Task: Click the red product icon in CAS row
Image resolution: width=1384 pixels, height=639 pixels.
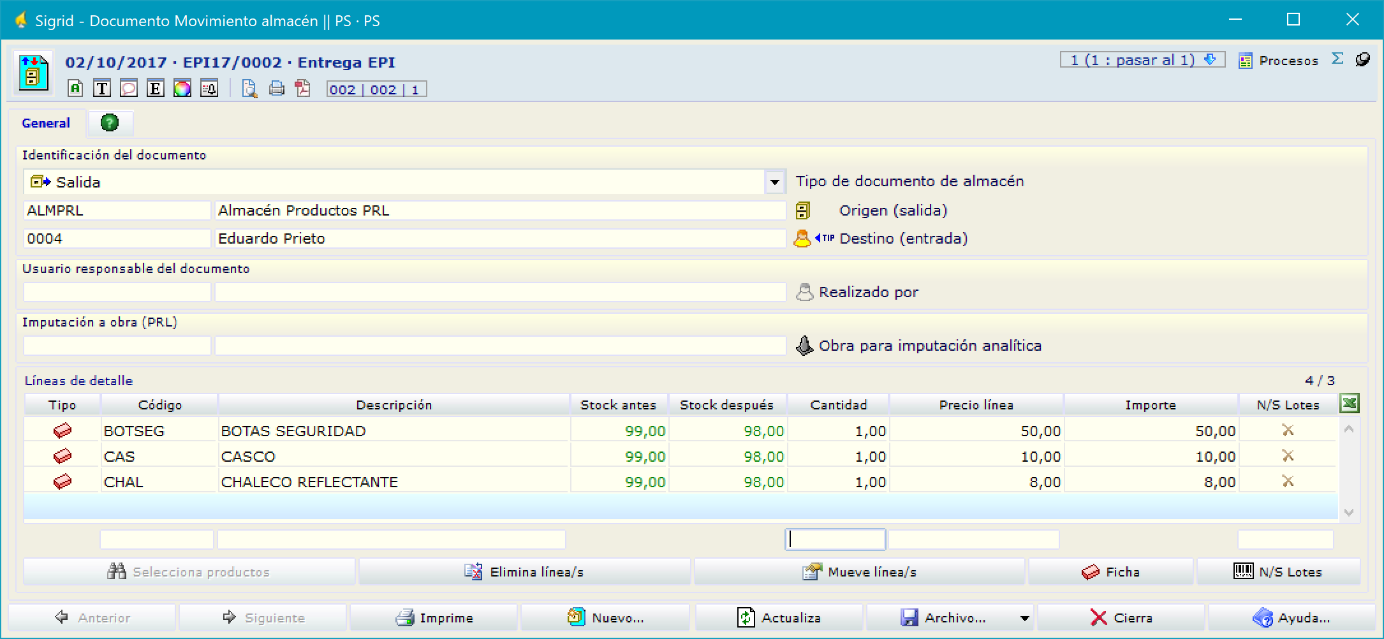Action: [62, 456]
